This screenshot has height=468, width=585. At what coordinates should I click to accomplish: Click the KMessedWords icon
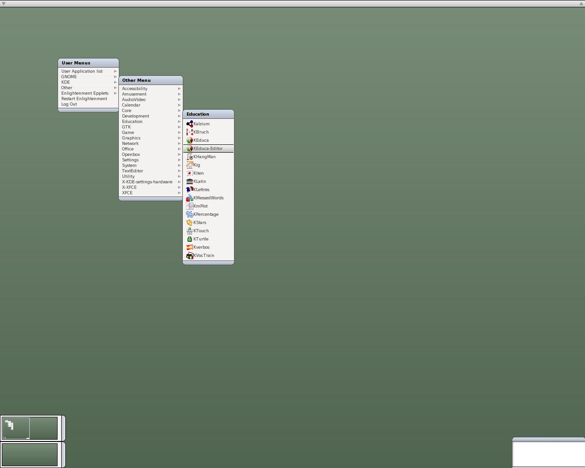[190, 198]
